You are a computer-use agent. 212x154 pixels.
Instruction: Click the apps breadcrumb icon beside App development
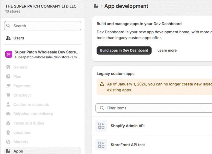96,6
